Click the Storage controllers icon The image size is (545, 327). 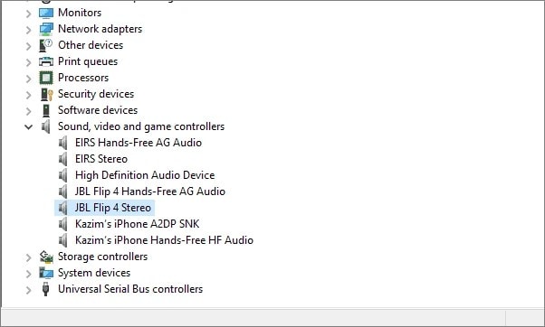coord(46,257)
